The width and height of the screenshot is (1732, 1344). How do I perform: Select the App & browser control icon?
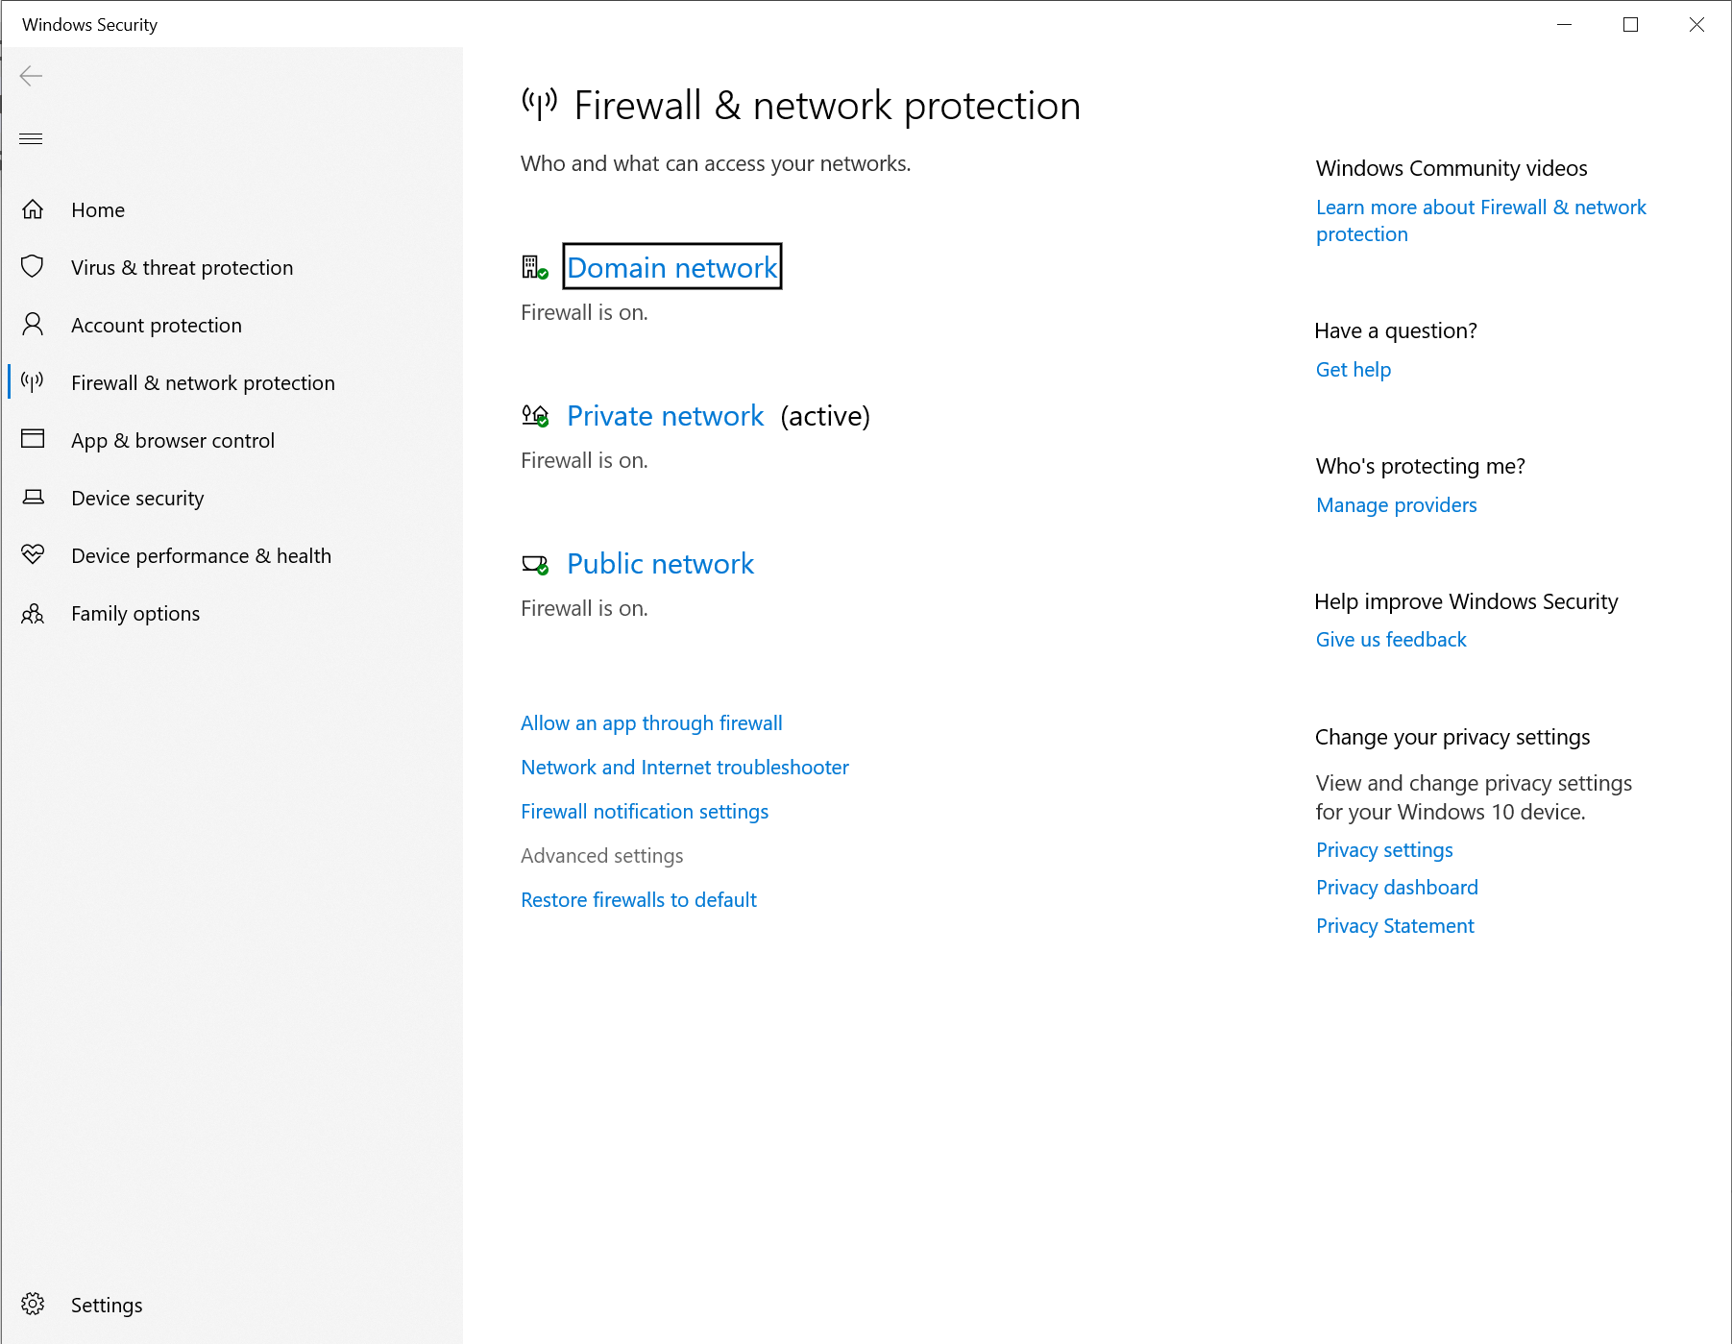point(33,439)
